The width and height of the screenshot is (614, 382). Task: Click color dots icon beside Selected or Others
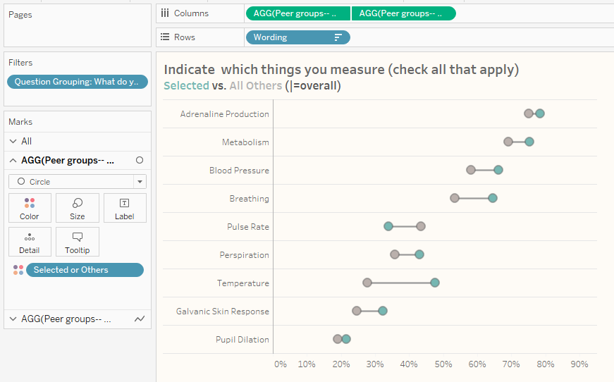[18, 270]
